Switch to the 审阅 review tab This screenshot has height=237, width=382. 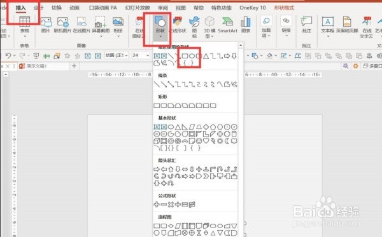[163, 8]
